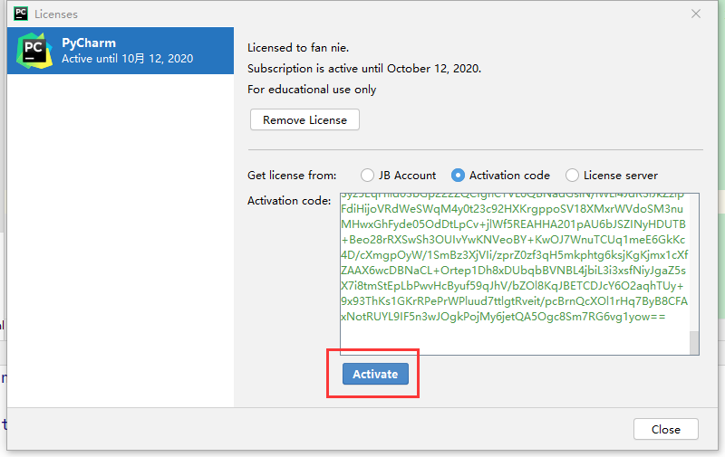Click the 'Licensed to fan nie.' text
Image resolution: width=725 pixels, height=457 pixels.
point(298,47)
